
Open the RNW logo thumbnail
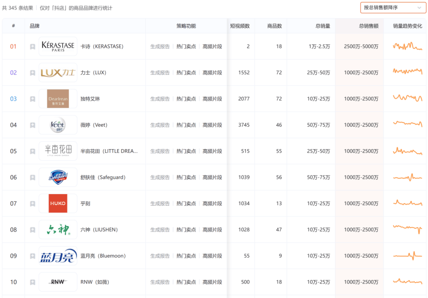tap(58, 282)
